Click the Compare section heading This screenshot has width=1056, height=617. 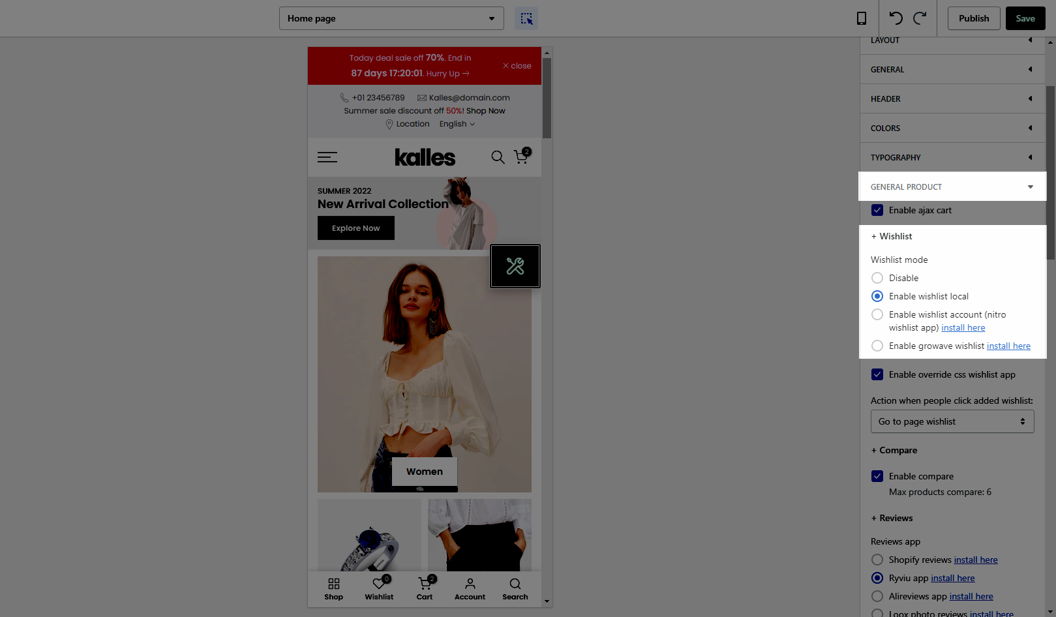(x=894, y=450)
